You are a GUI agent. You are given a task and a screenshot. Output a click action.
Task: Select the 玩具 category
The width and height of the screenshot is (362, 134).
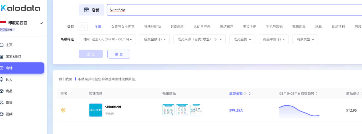tap(319, 27)
